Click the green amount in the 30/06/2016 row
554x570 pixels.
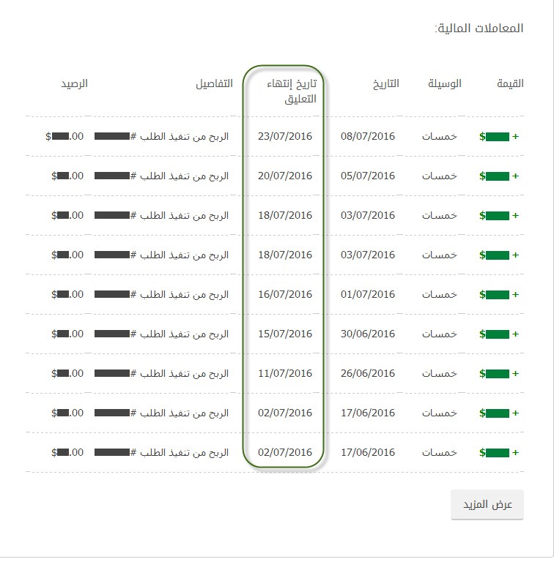click(x=498, y=334)
